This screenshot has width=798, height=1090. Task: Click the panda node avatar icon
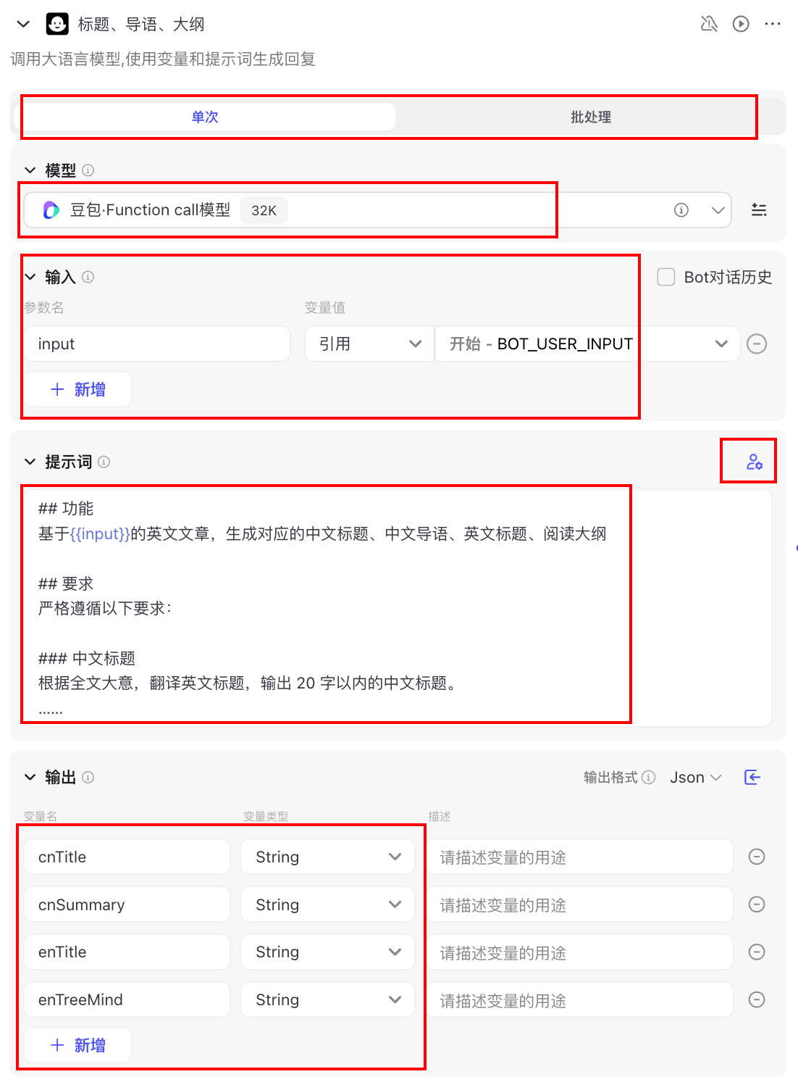coord(57,24)
